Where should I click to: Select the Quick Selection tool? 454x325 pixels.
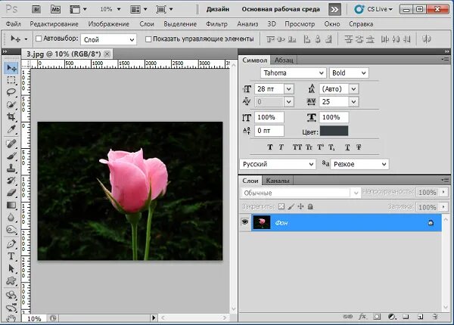[x=11, y=104]
